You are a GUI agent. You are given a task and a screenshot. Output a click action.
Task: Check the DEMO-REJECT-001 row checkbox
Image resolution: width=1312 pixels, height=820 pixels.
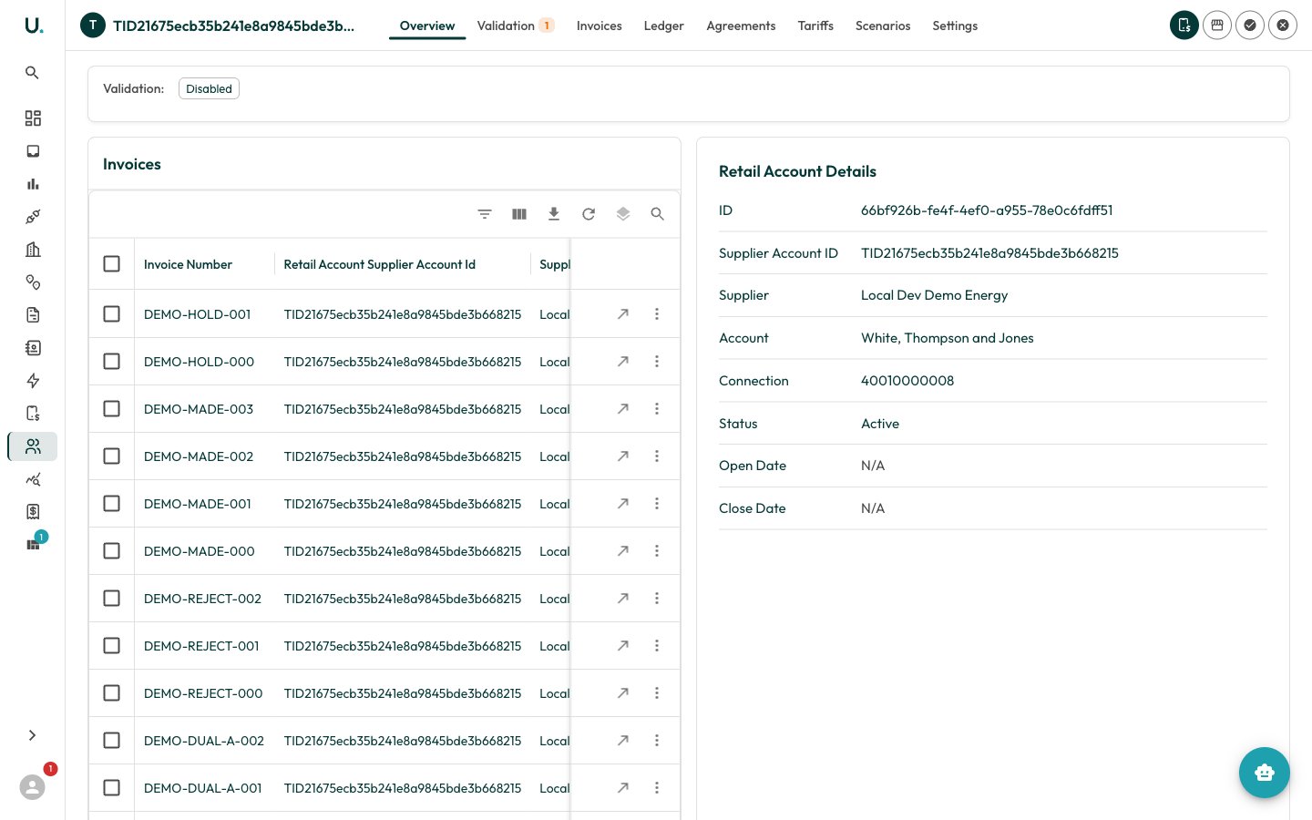click(x=112, y=646)
